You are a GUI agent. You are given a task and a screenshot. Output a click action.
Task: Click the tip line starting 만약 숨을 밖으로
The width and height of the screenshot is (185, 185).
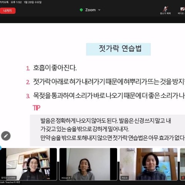(x=113, y=138)
